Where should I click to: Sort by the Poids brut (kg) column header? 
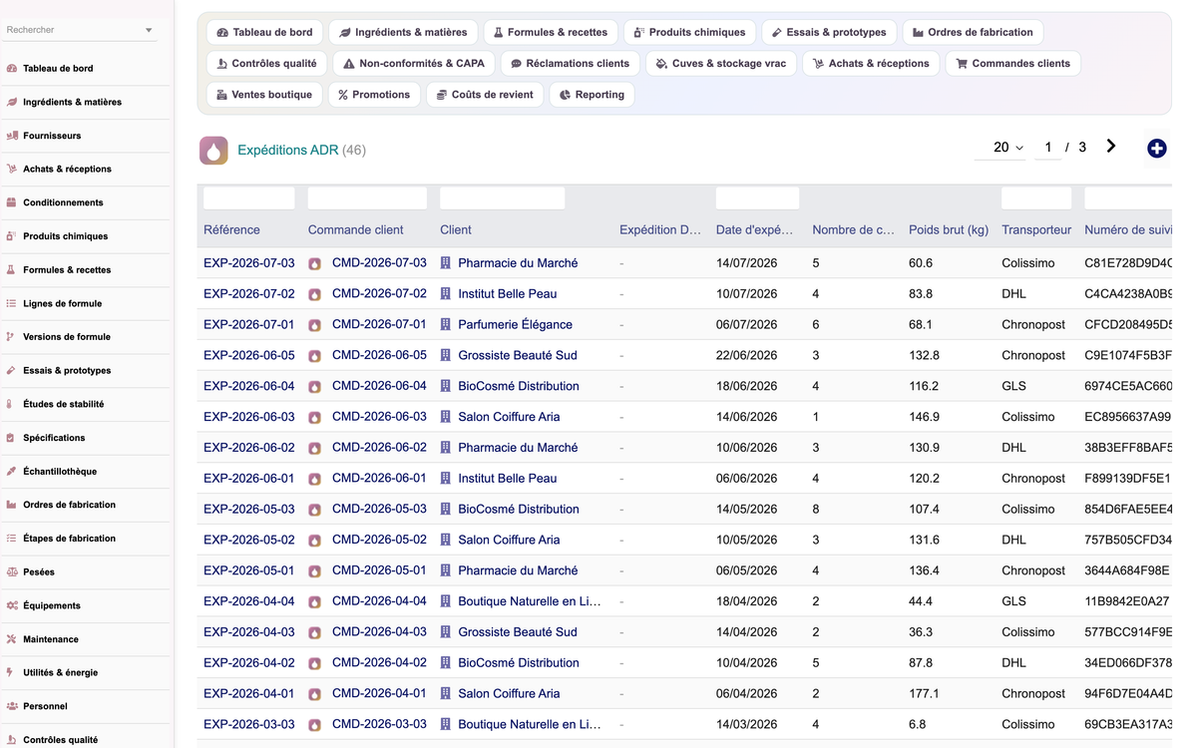[x=949, y=230]
